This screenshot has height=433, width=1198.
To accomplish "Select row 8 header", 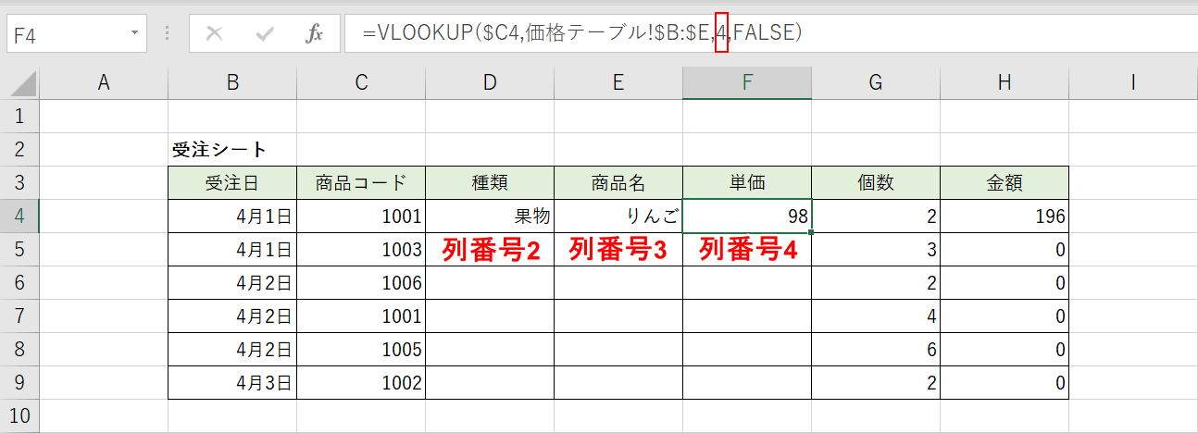I will point(19,350).
